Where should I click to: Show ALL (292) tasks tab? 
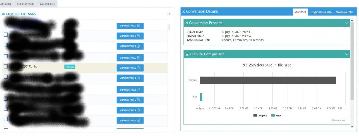[6, 4]
